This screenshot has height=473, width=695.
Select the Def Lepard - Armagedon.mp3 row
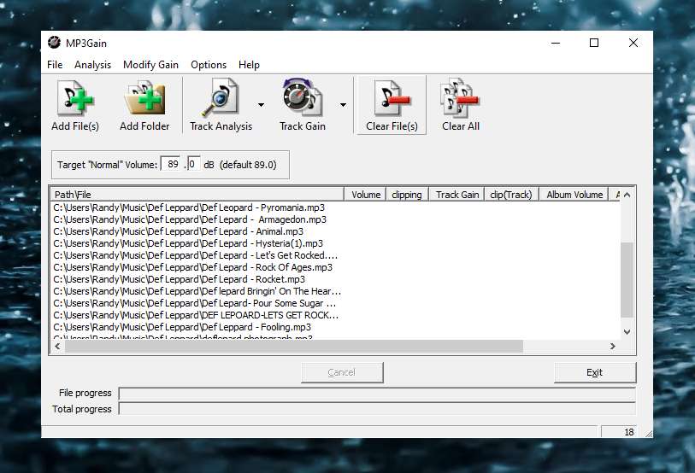[x=190, y=219]
